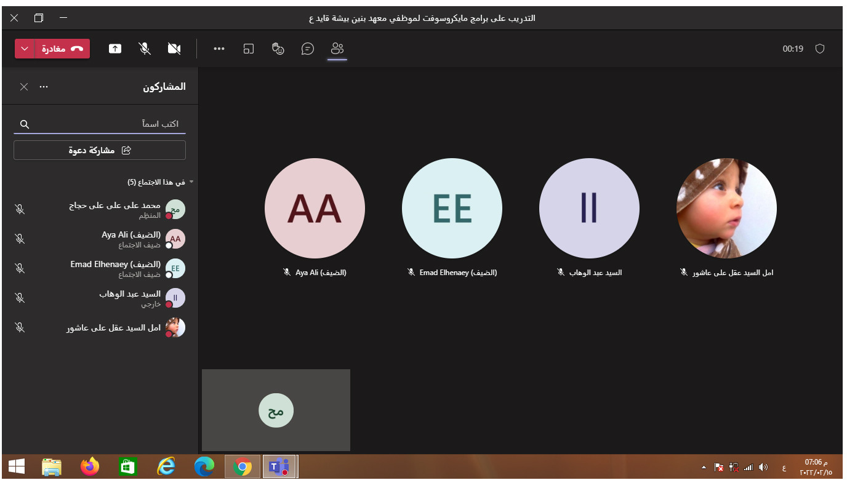Open File Explorer from the taskbar
Screen dimensions: 847x480
[52, 468]
